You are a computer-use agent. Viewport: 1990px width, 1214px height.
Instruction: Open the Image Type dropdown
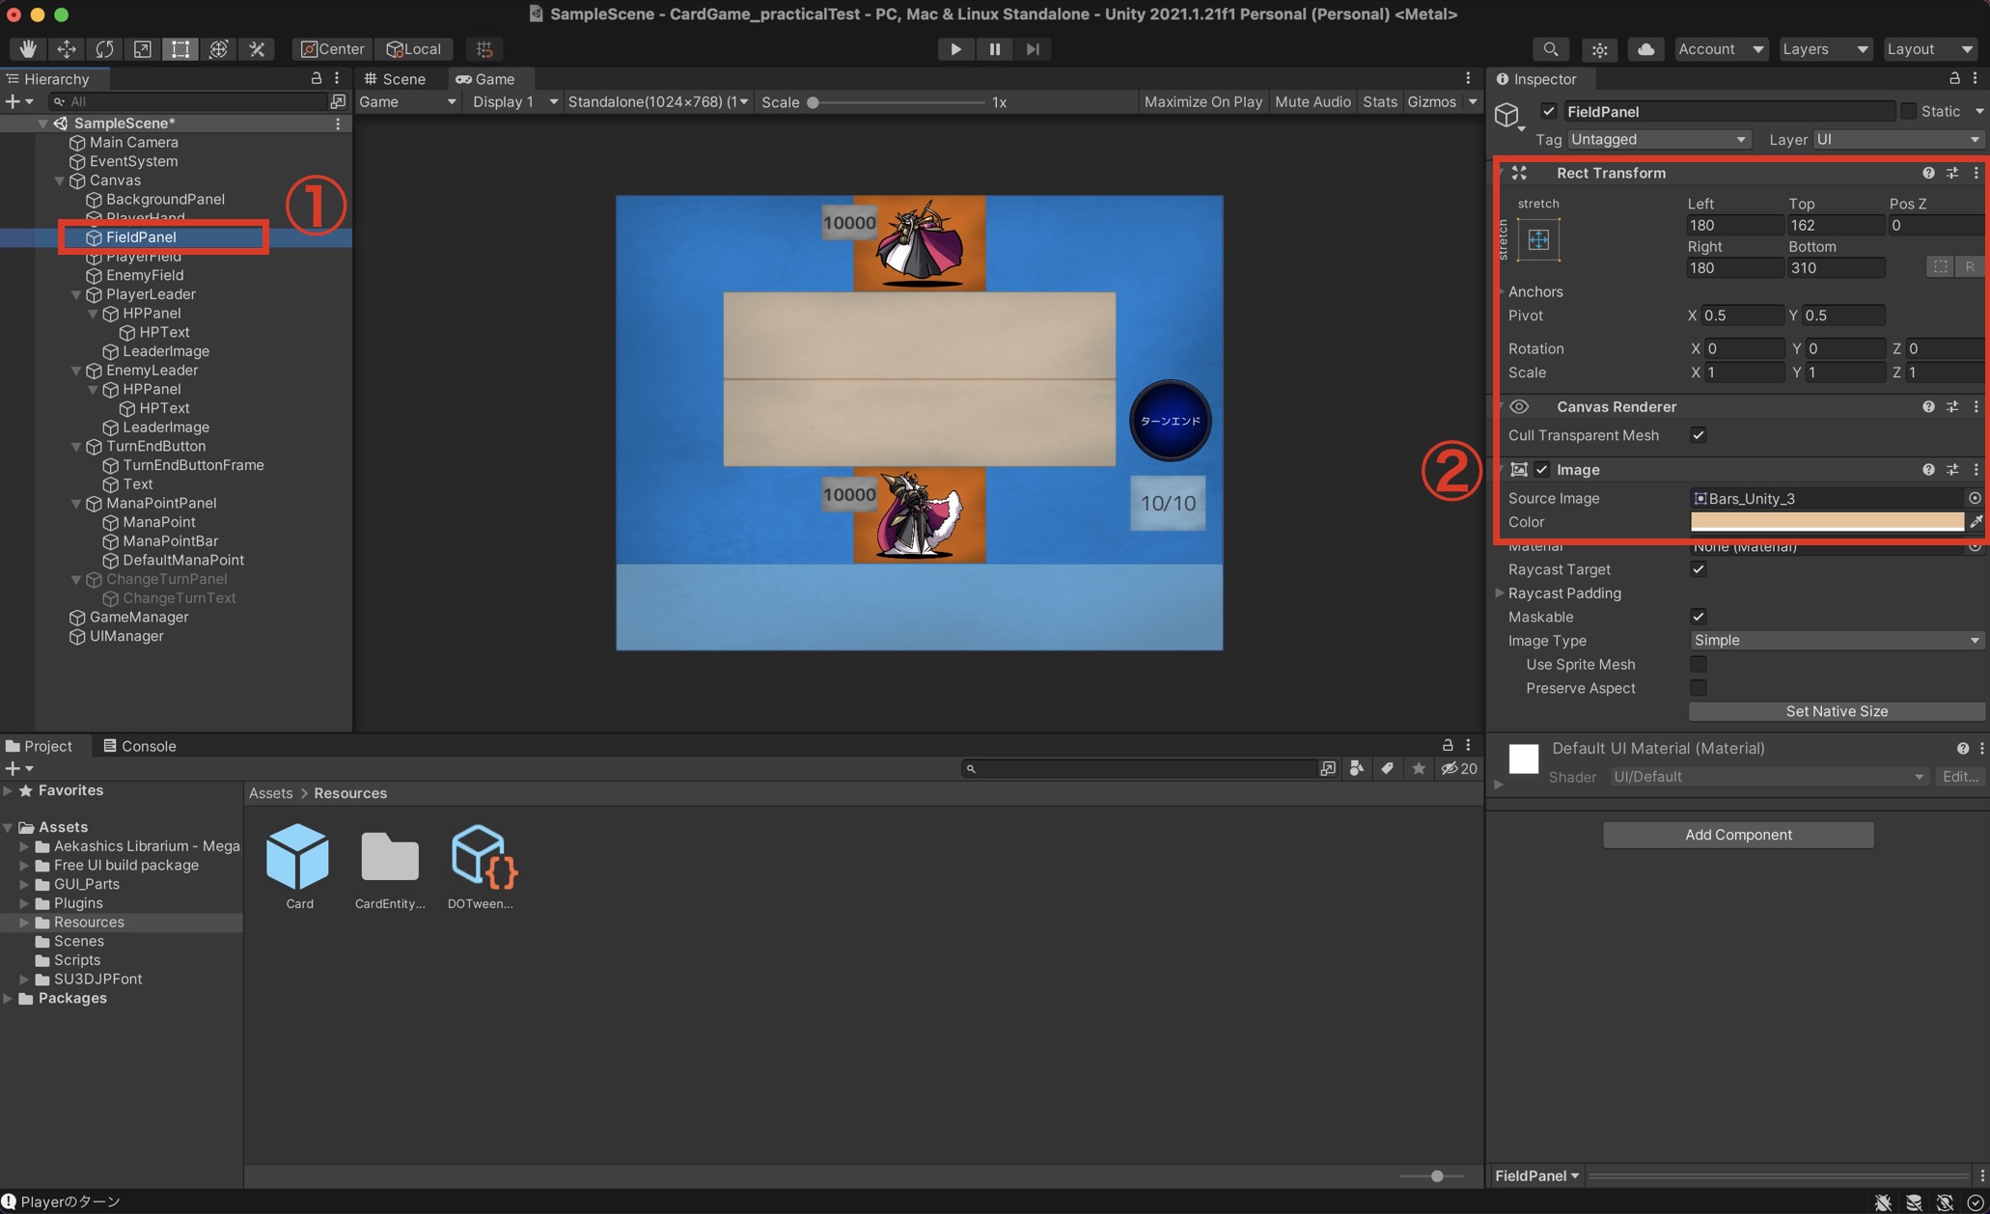(x=1836, y=641)
